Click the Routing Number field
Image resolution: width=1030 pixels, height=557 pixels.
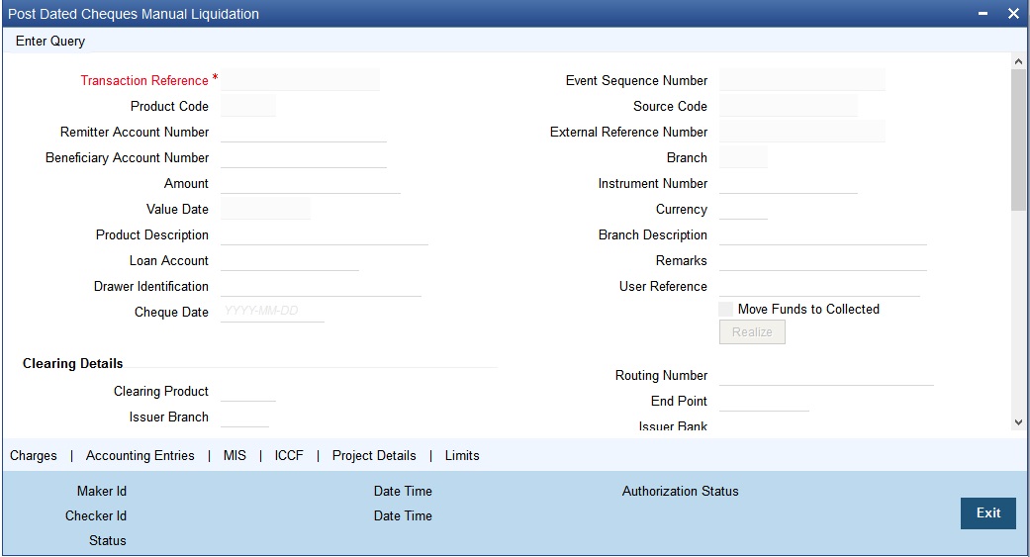coord(826,375)
